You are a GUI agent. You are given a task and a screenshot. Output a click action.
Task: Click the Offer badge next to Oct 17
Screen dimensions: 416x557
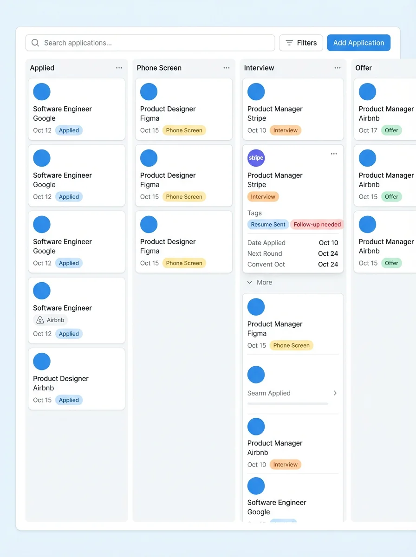391,130
